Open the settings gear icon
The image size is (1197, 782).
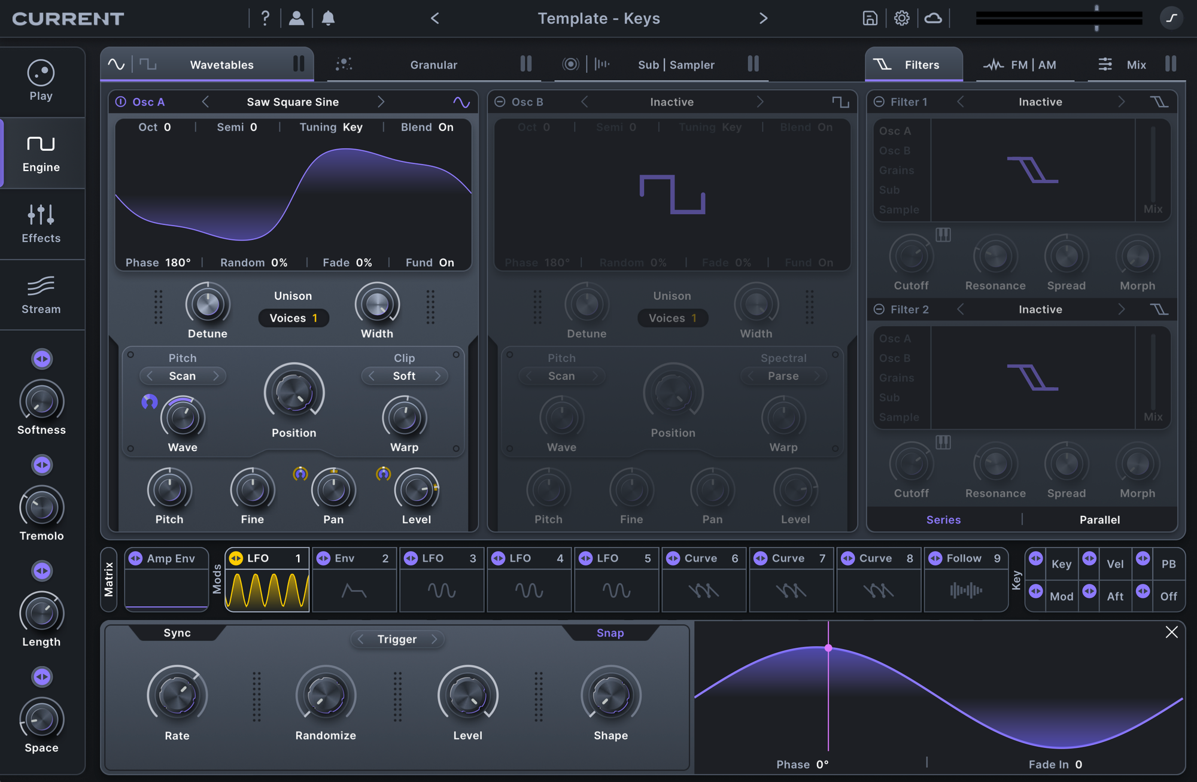point(901,18)
